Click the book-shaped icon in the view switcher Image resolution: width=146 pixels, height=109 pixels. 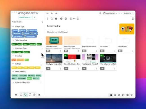123,95
